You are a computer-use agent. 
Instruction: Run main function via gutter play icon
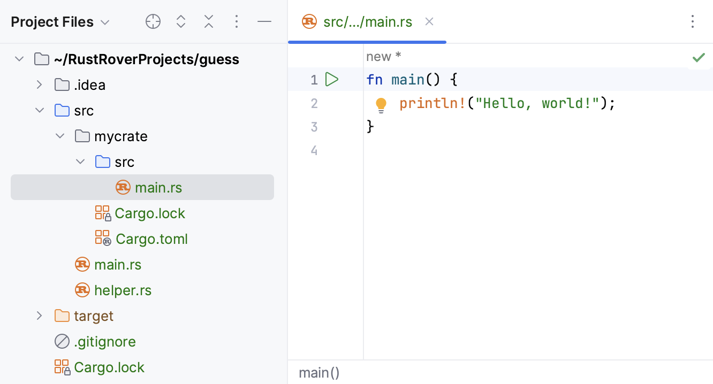[332, 80]
